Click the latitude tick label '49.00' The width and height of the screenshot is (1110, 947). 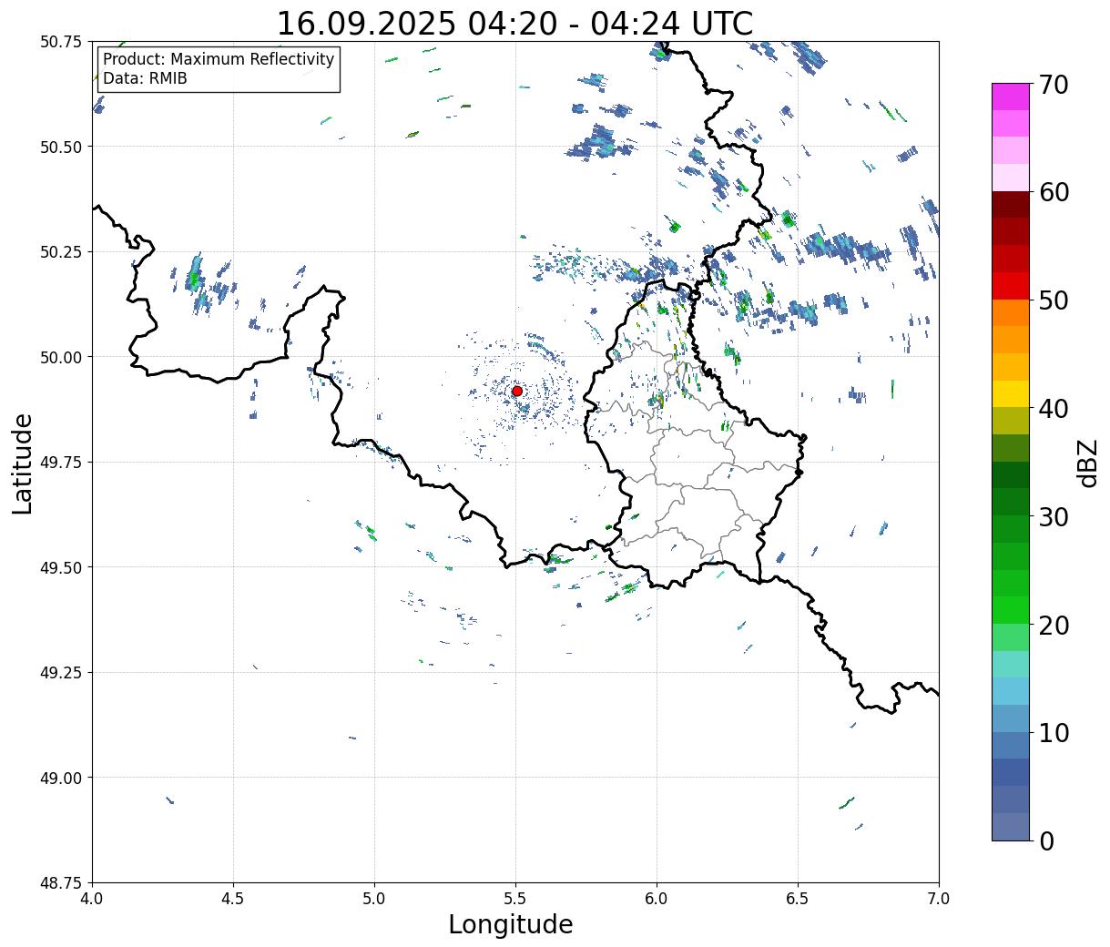click(61, 778)
